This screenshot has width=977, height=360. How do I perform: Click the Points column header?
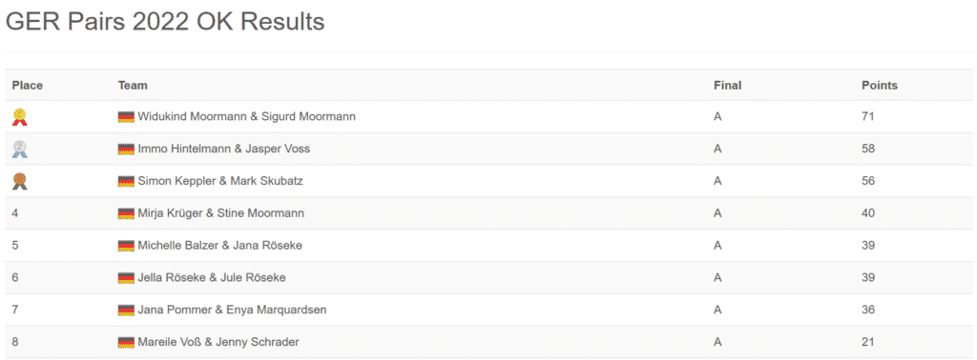coord(879,86)
